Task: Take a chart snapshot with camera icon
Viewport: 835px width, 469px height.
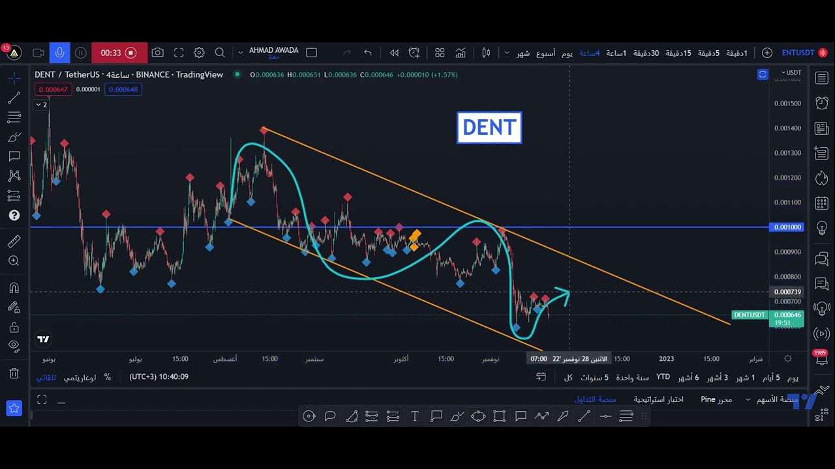Action: tap(157, 53)
